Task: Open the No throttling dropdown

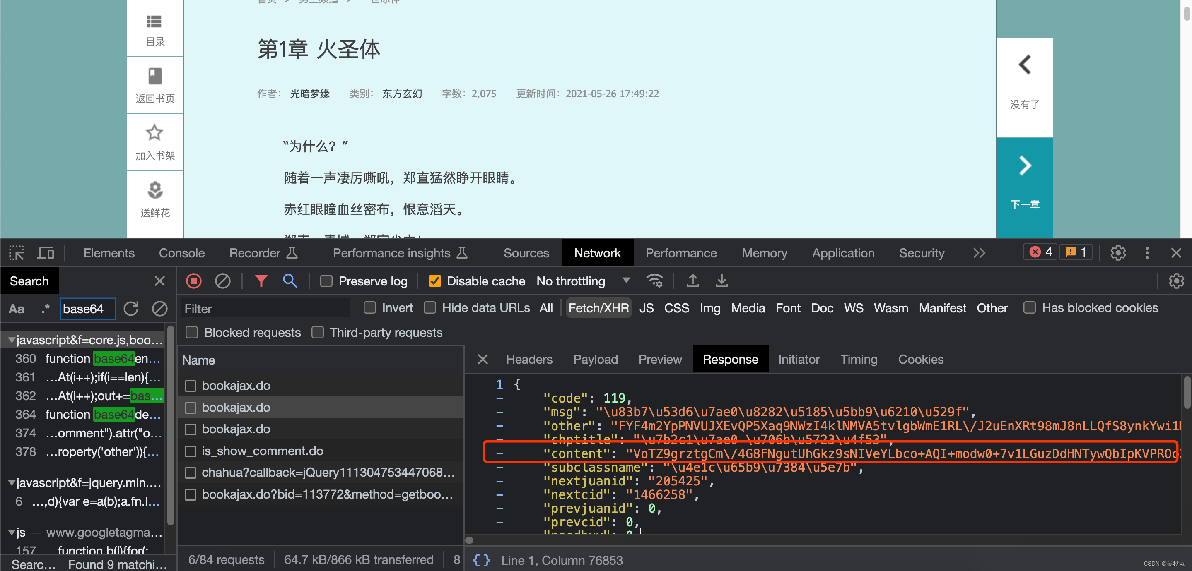Action: 583,281
